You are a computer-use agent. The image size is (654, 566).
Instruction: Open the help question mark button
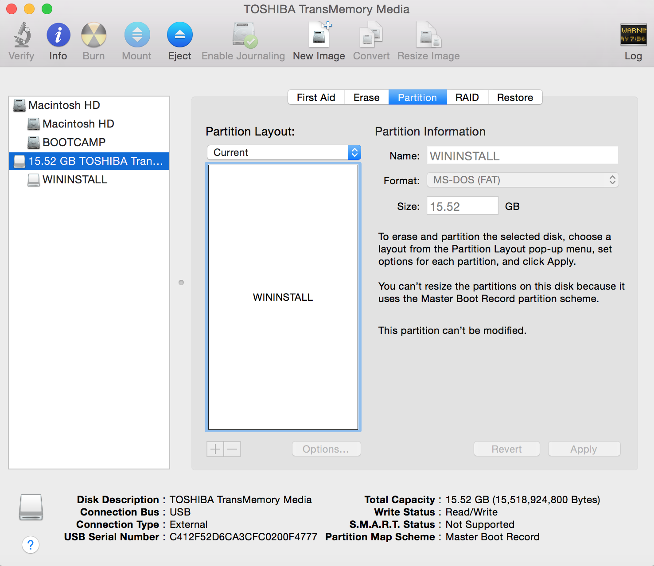[31, 545]
